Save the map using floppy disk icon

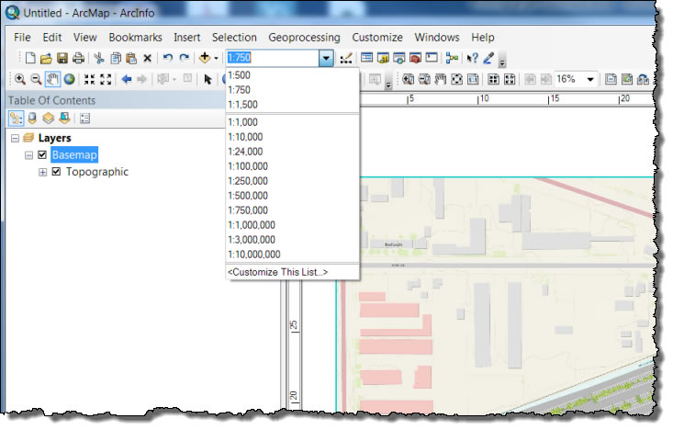(x=62, y=58)
